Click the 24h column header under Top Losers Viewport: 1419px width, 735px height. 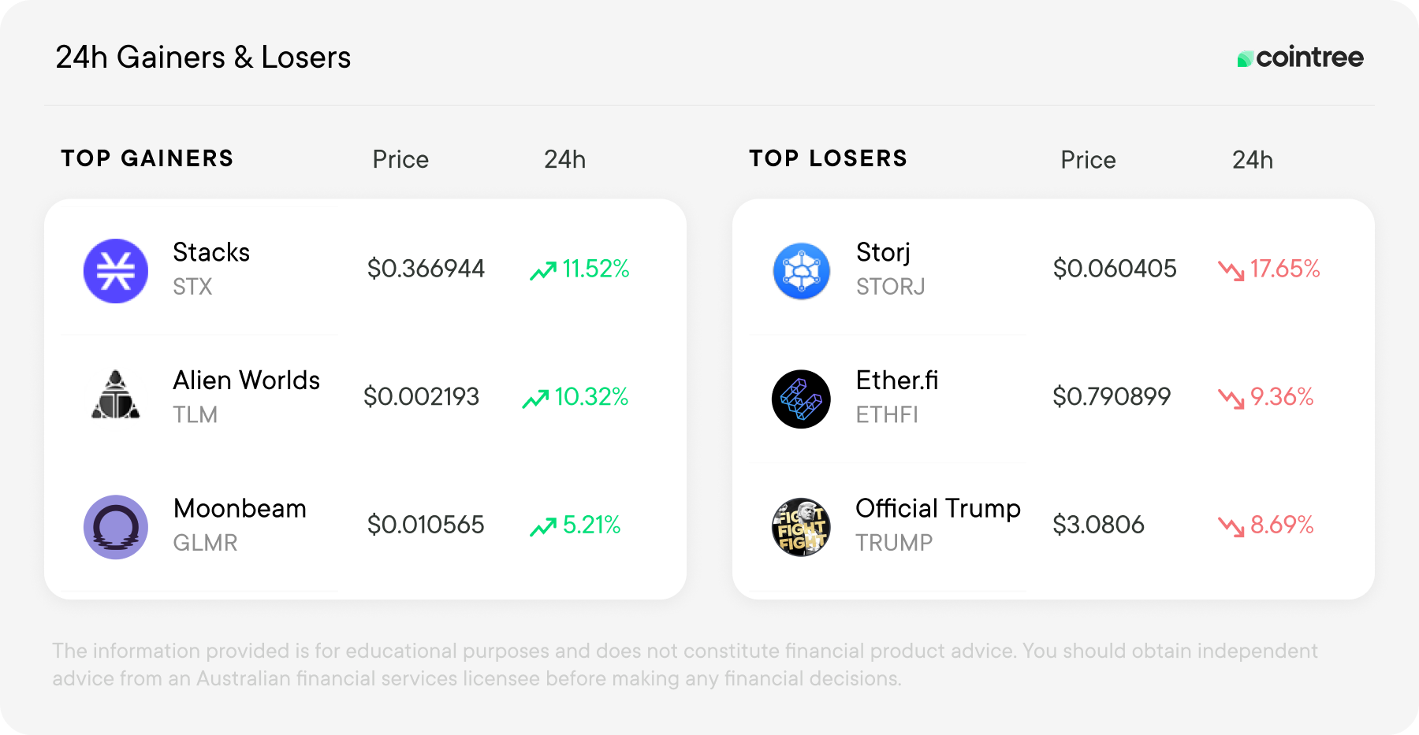[x=1253, y=160]
